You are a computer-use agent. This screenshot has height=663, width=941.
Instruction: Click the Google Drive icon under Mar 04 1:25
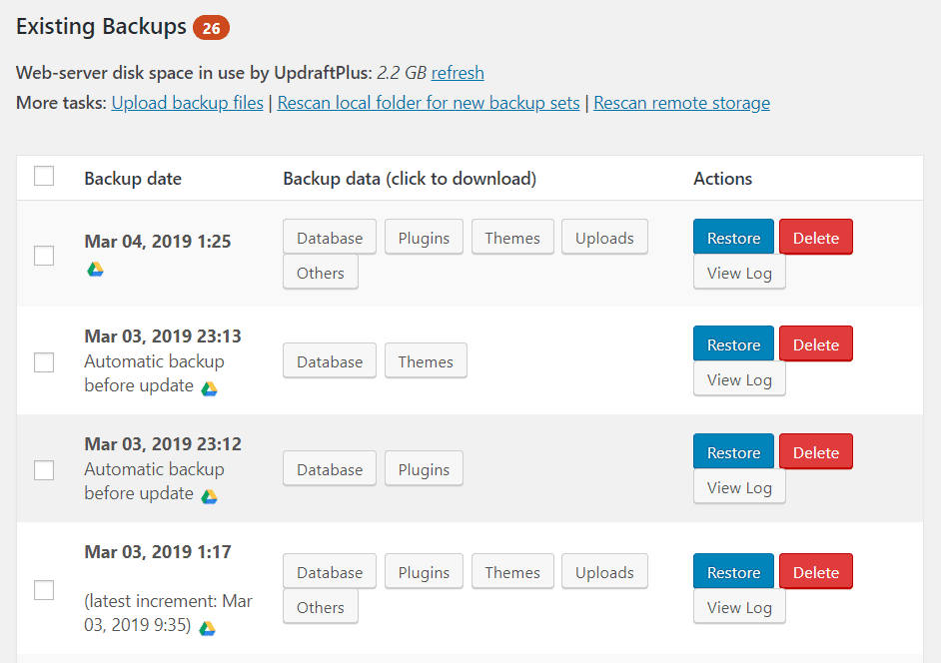[x=96, y=270]
